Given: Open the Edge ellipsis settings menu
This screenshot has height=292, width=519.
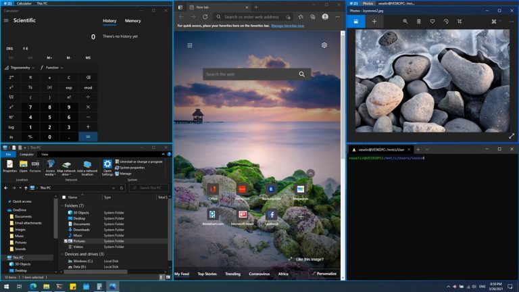Looking at the screenshot, I should [x=337, y=16].
